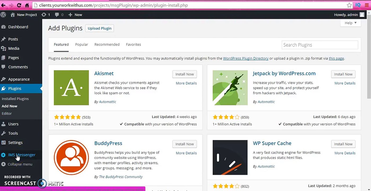
Task: Click the Posts pushpin icon
Action: tap(3, 39)
